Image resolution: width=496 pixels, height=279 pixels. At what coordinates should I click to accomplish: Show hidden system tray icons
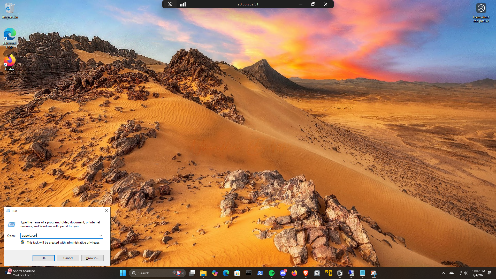(443, 273)
